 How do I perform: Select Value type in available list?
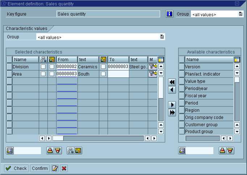tap(209, 81)
